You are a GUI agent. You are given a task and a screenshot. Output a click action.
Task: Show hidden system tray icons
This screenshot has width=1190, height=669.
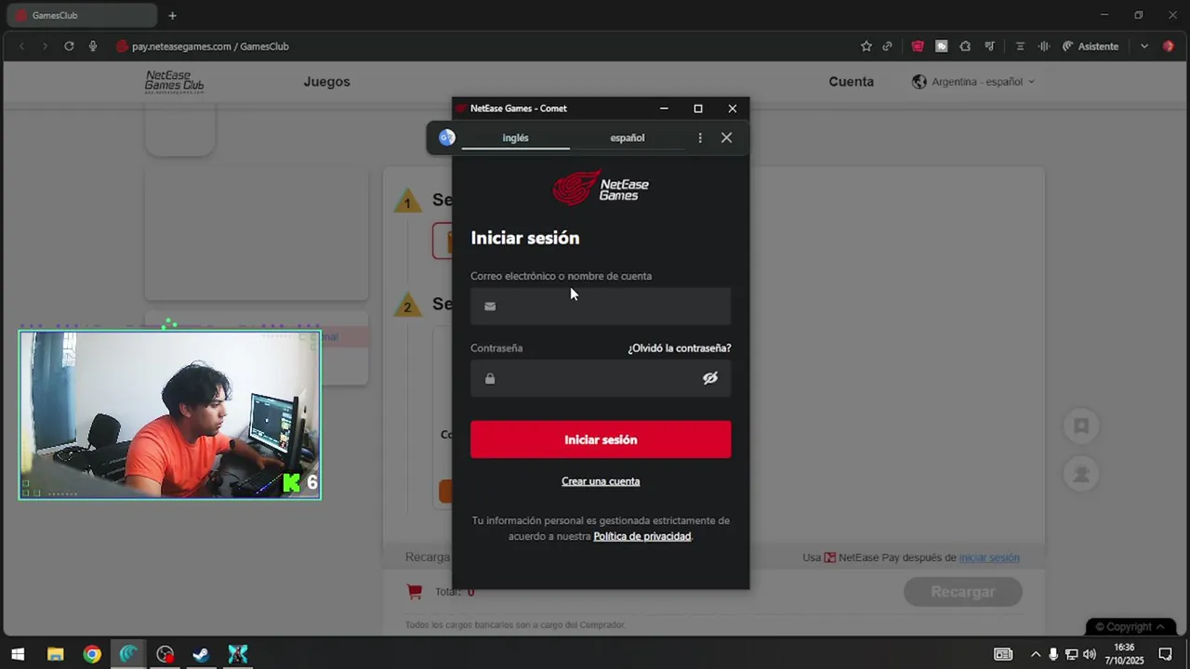pyautogui.click(x=1036, y=654)
